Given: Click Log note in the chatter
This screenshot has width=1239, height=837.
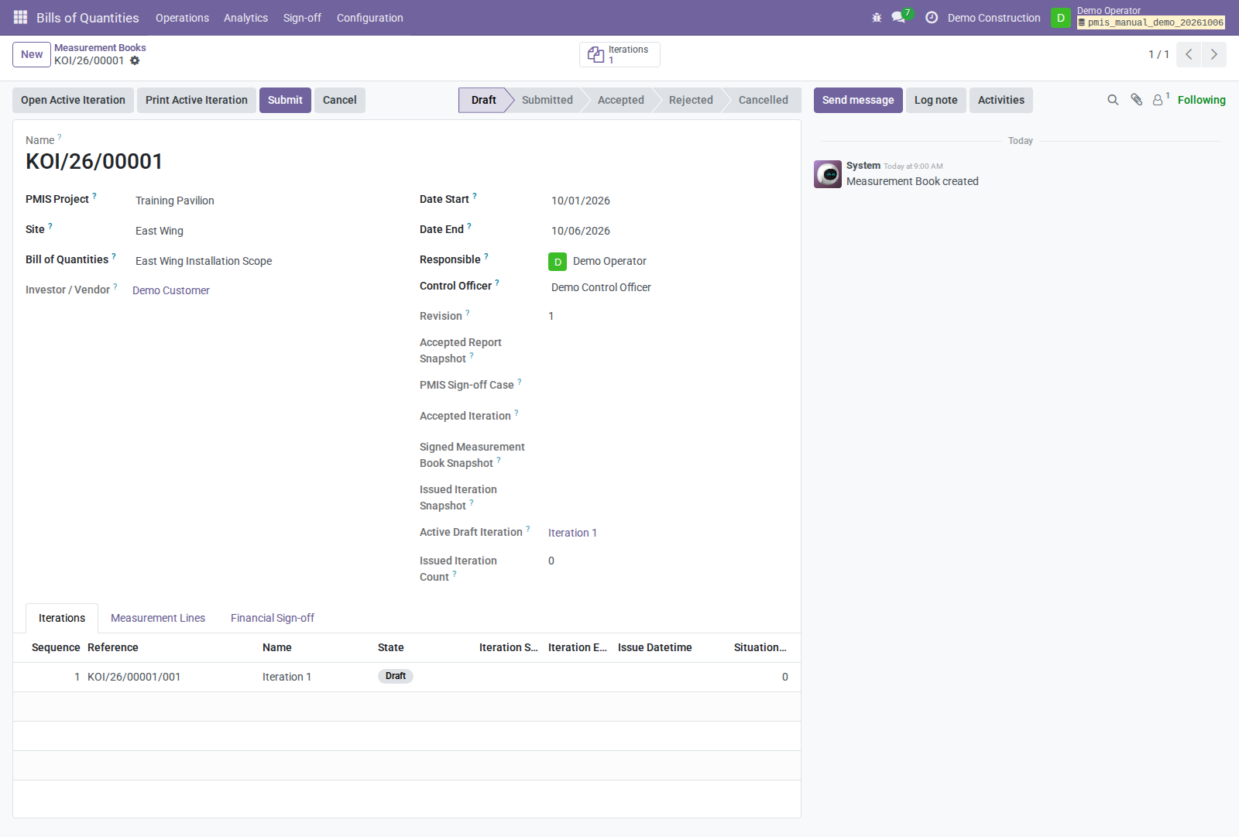Looking at the screenshot, I should click(x=935, y=100).
